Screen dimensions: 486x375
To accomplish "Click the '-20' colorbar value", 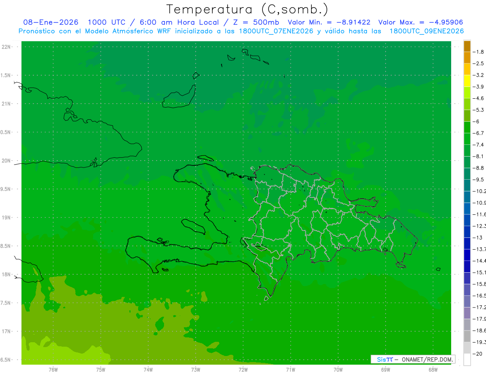I will [x=477, y=354].
